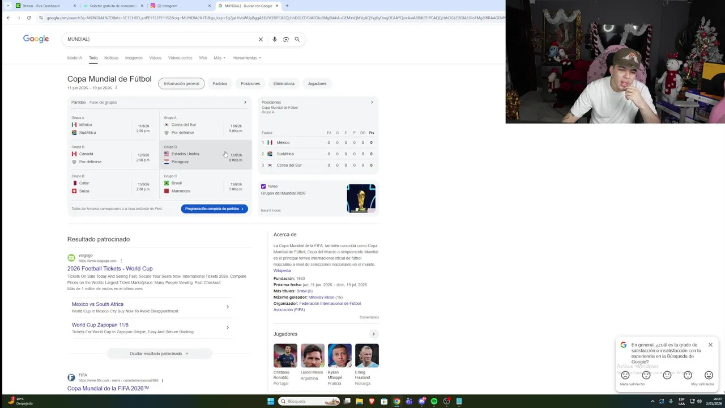The image size is (725, 408).
Task: Click the Google logo
Action: [36, 39]
